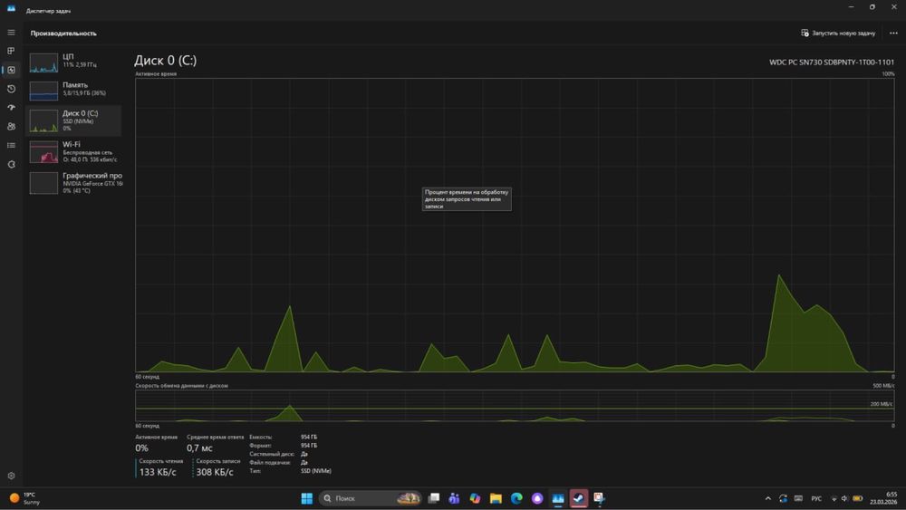
Task: Click the Память mini graph thumbnail
Action: (x=43, y=91)
